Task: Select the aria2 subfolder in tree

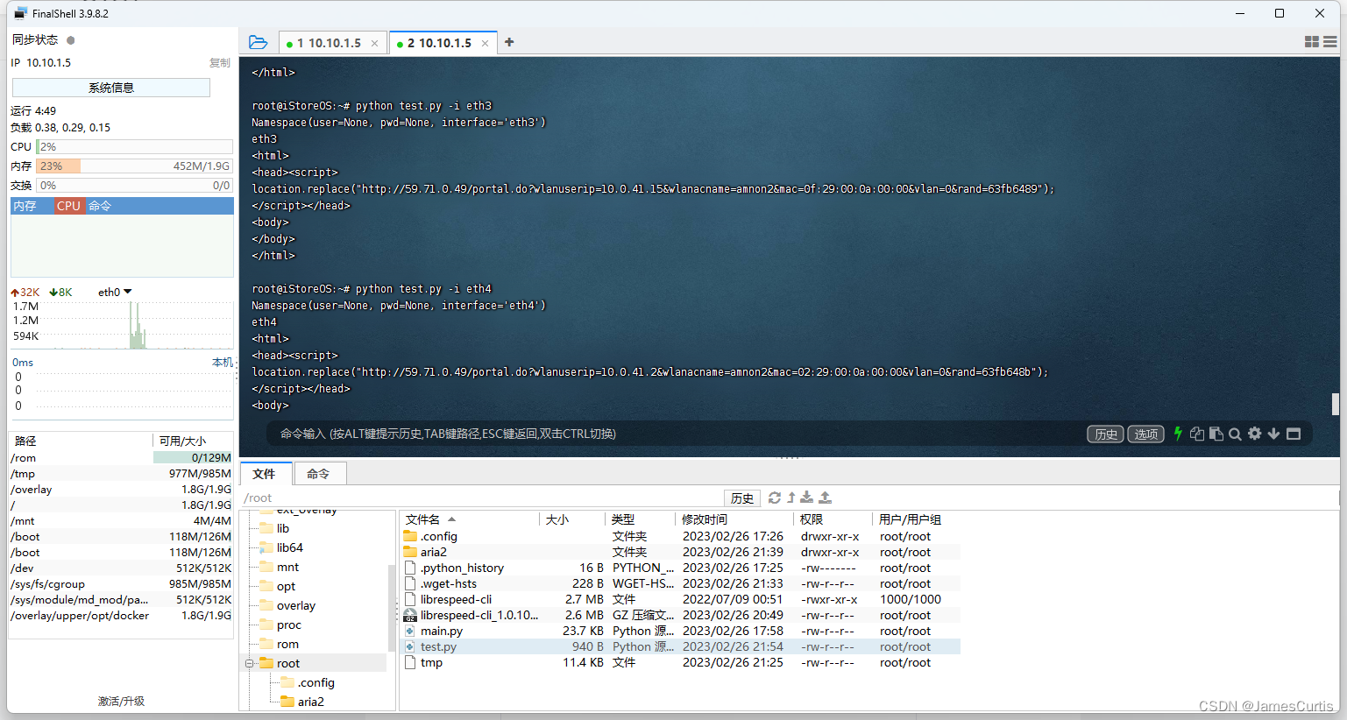Action: pyautogui.click(x=310, y=702)
